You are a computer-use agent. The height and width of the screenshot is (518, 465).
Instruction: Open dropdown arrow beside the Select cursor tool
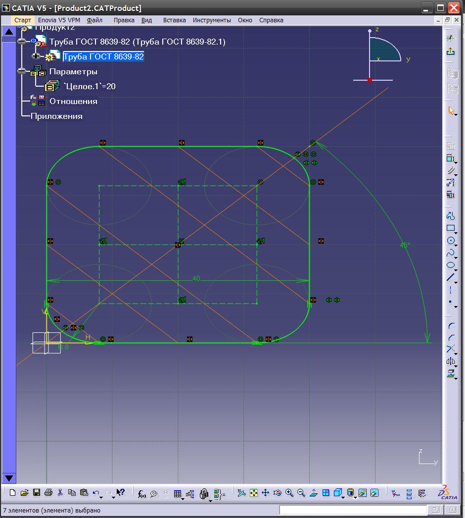pyautogui.click(x=456, y=115)
